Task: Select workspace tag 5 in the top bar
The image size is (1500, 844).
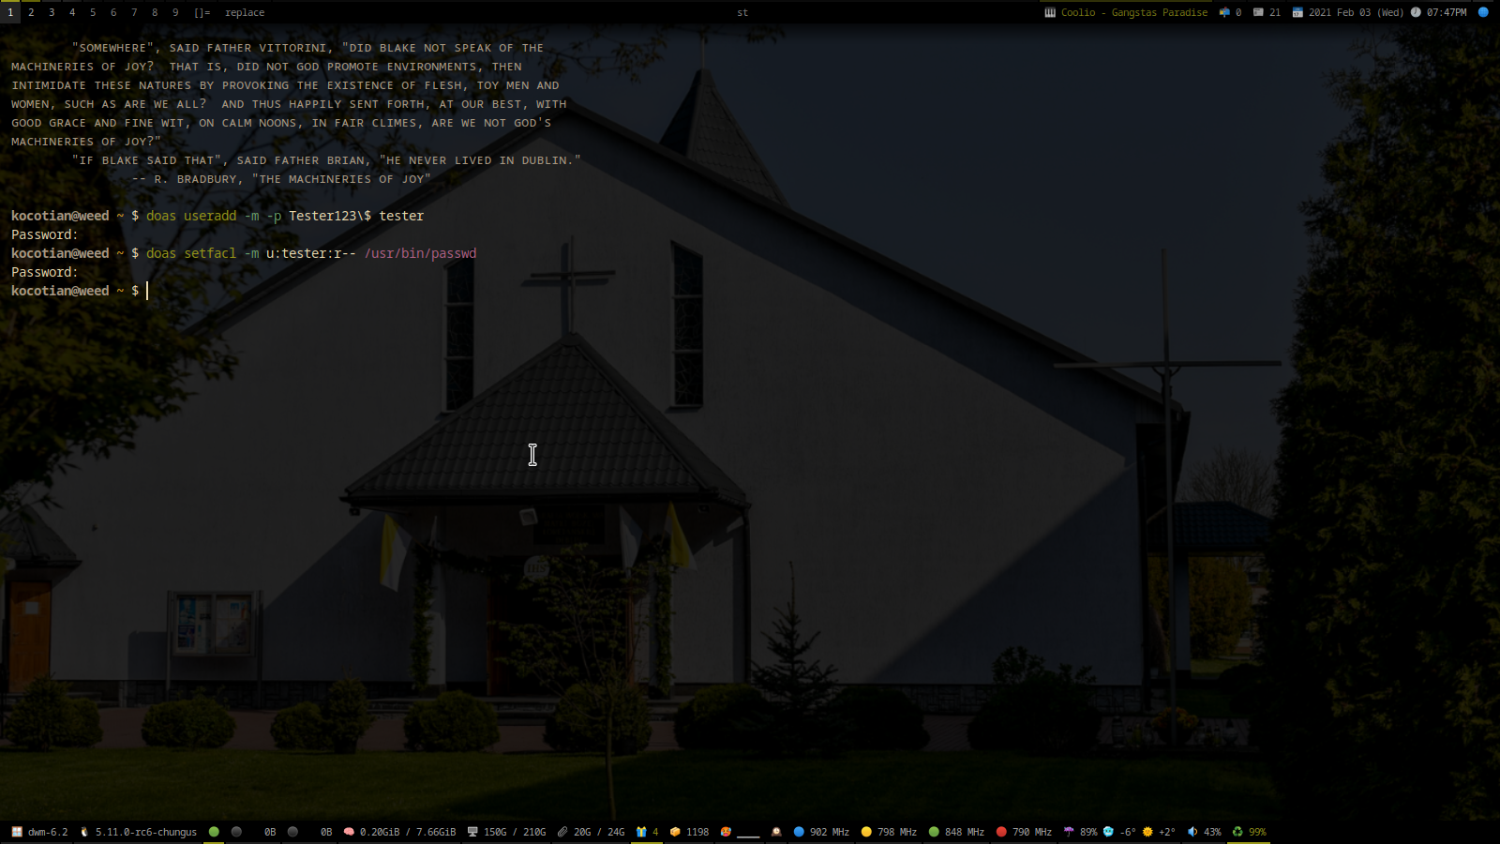Action: [x=93, y=12]
